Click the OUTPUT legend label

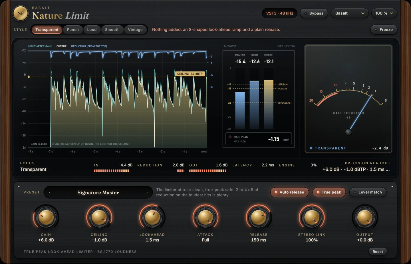pyautogui.click(x=61, y=46)
